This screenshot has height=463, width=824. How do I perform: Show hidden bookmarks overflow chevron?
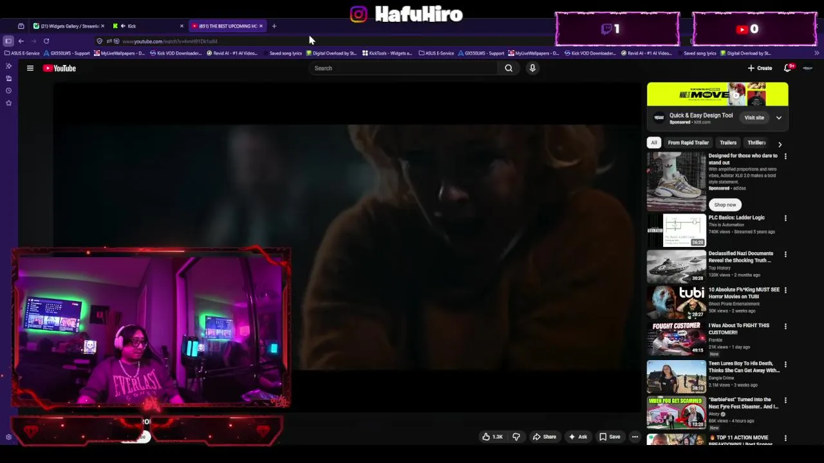coord(817,53)
